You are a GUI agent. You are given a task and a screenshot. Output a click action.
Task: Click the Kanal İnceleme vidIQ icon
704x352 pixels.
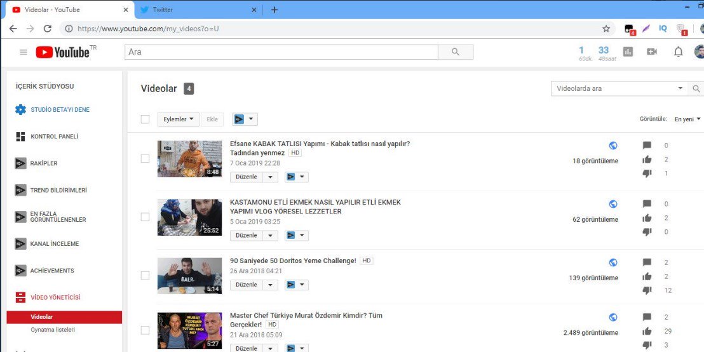point(21,244)
